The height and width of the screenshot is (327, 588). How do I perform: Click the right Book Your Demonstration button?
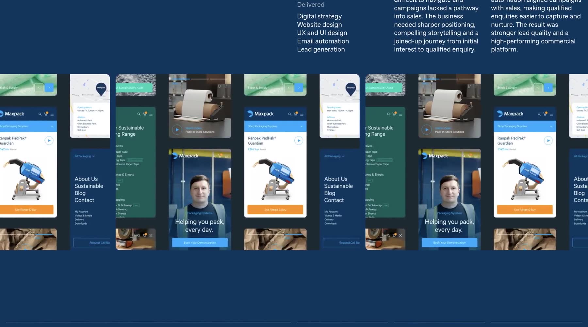(x=449, y=243)
